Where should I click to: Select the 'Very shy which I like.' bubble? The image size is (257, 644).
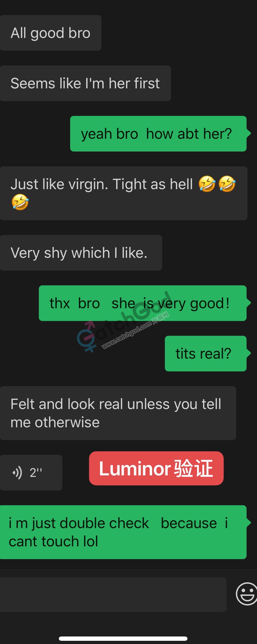pyautogui.click(x=81, y=253)
